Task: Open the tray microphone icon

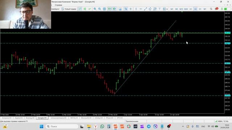Action: 192,126
